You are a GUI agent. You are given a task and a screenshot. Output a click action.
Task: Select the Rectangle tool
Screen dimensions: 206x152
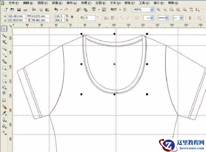point(4,68)
